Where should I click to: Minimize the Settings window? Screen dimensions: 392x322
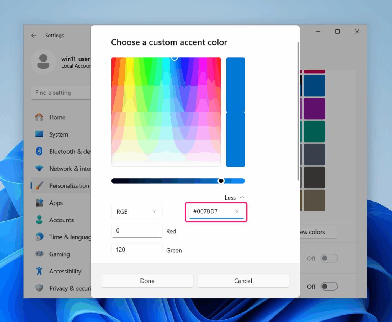tap(318, 32)
